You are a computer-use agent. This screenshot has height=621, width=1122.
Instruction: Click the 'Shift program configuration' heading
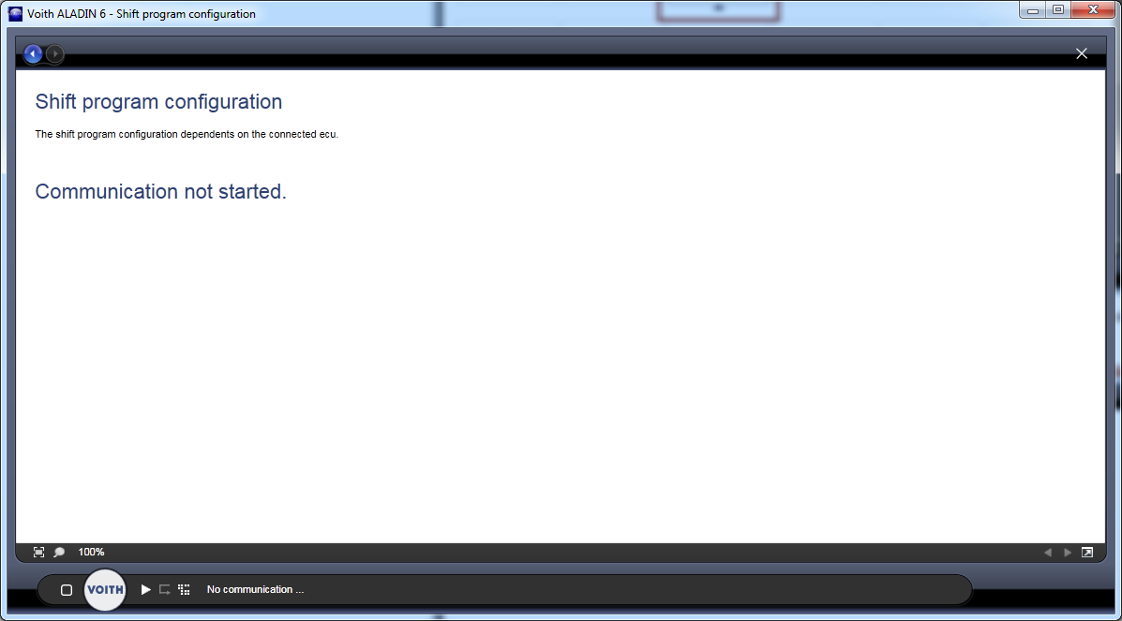(158, 101)
